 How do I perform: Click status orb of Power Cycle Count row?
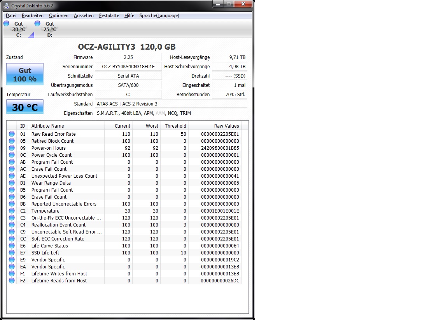12,155
